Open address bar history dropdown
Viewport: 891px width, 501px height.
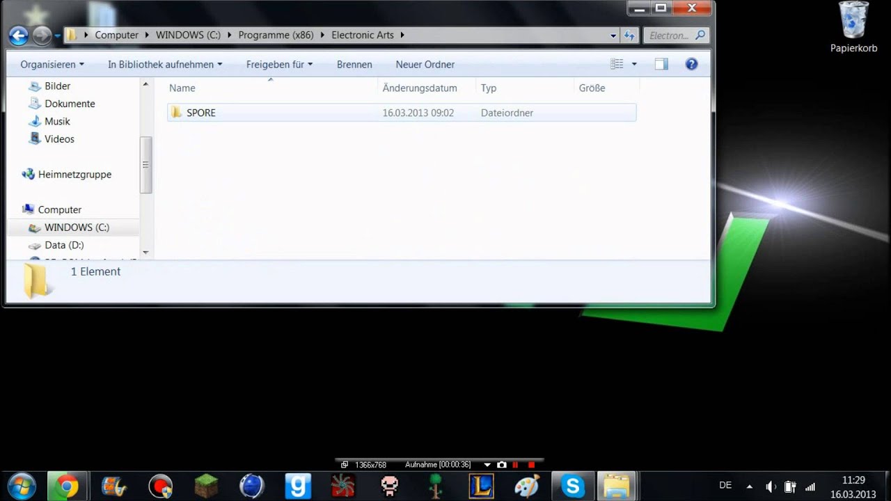[x=613, y=35]
